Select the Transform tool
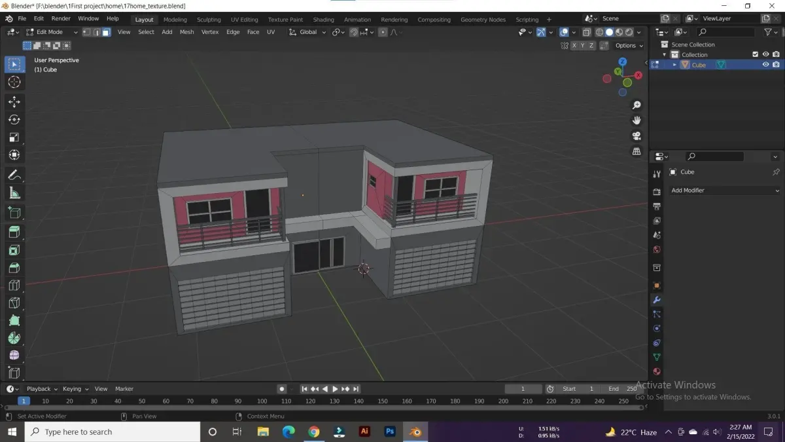785x442 pixels. (x=14, y=155)
